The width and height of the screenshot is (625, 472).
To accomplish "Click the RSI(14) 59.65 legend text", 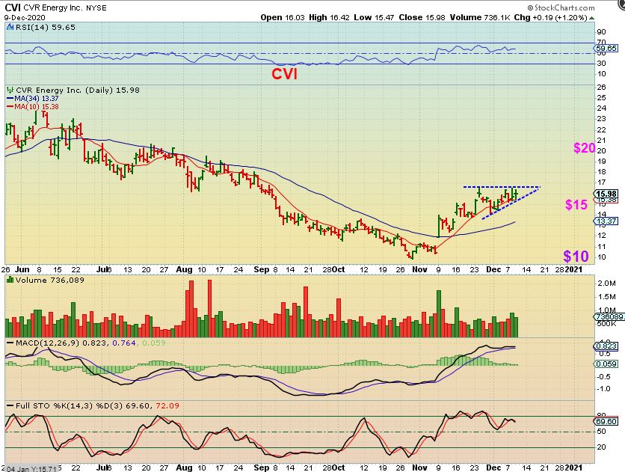I will [x=45, y=27].
